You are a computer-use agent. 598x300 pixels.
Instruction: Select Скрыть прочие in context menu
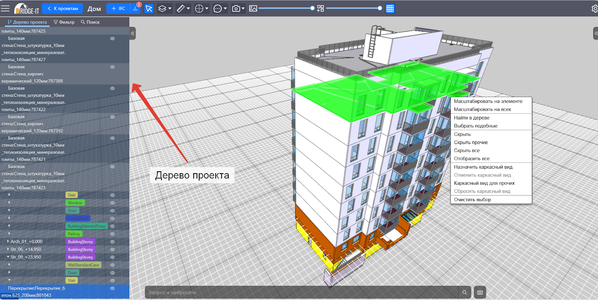(471, 142)
